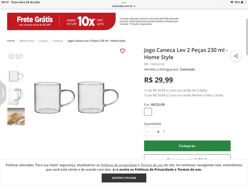Go to Mesa Posta breadcrumb category
Image resolution: width=248 pixels, height=186 pixels.
click(27, 41)
